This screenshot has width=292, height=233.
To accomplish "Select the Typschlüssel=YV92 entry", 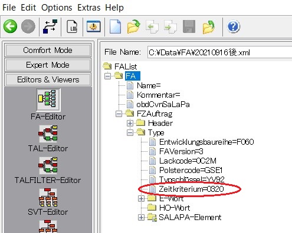I will coord(192,179).
